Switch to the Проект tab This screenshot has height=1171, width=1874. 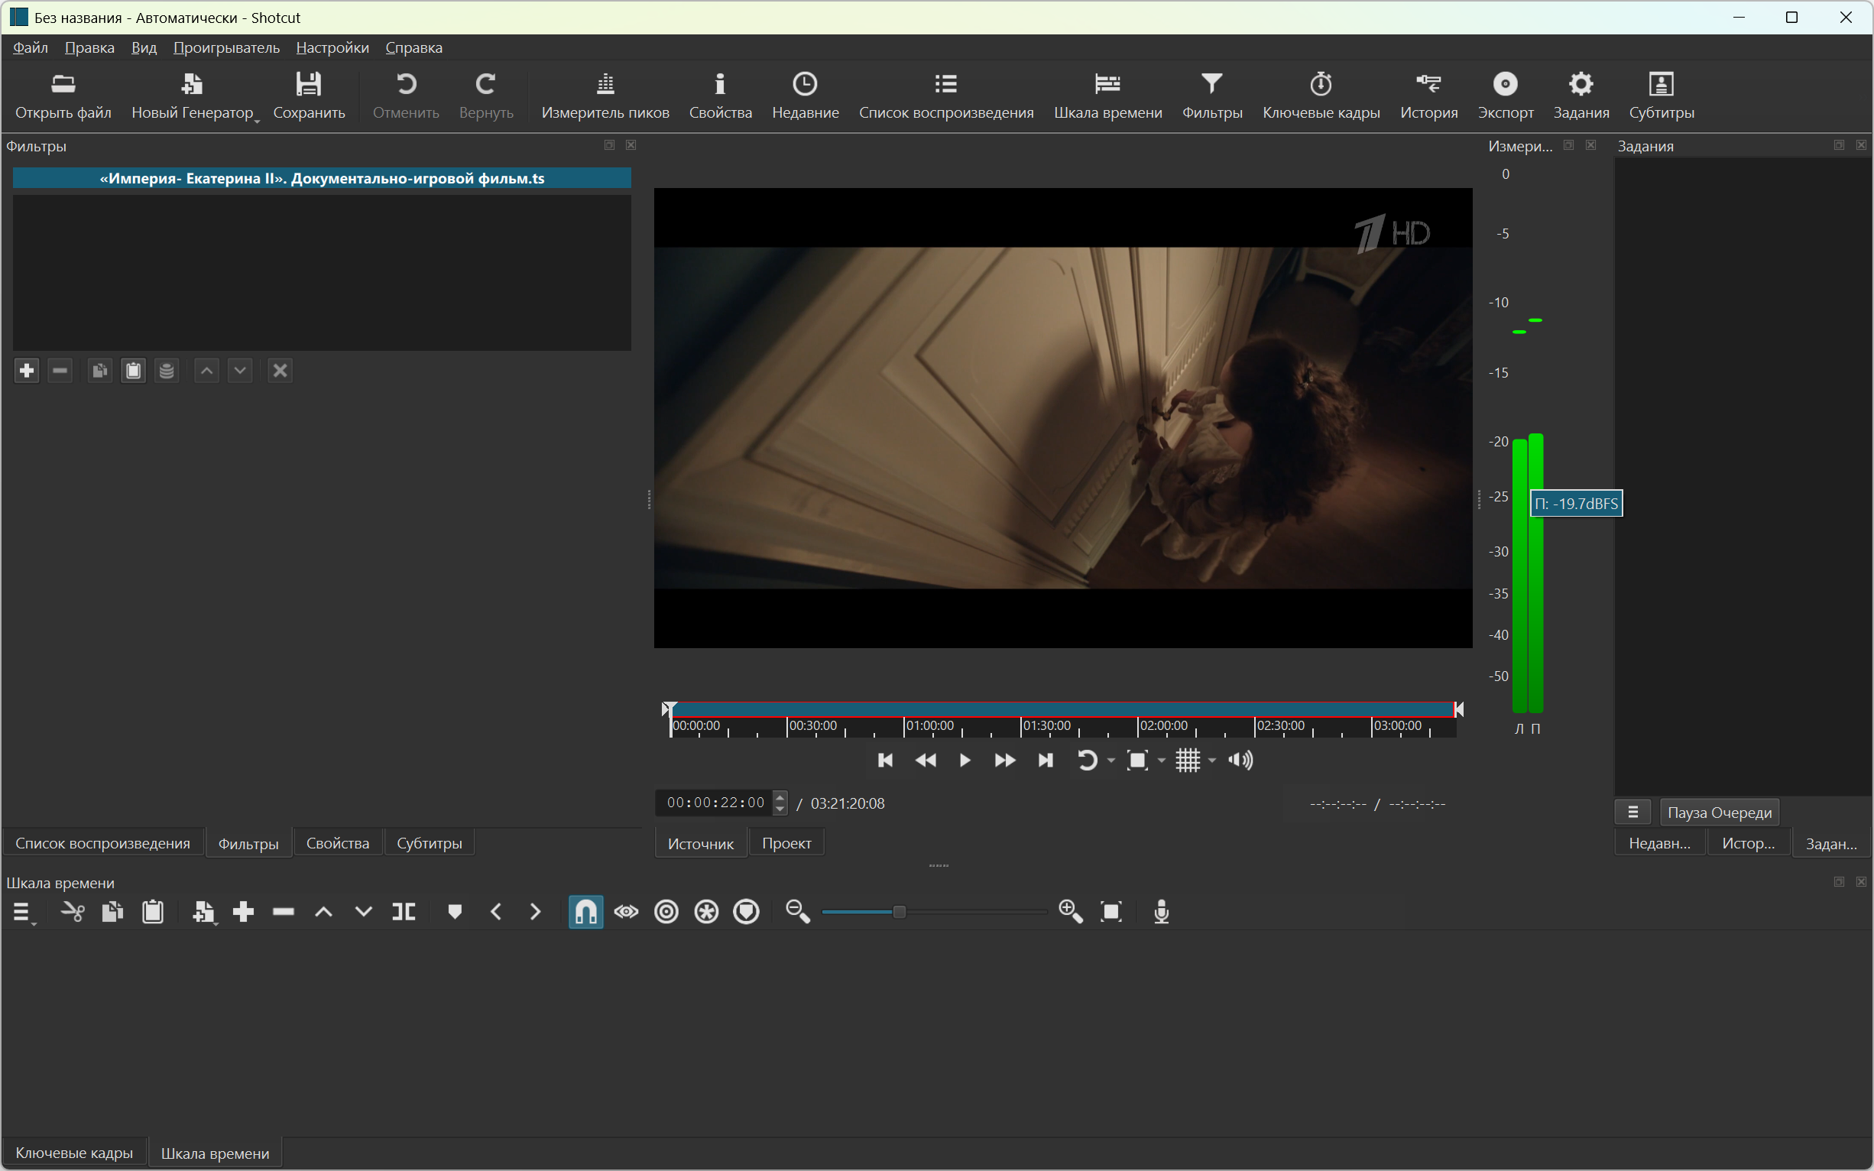(786, 843)
